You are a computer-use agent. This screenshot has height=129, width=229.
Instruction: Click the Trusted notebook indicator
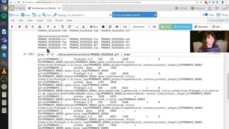pyautogui.click(x=213, y=20)
